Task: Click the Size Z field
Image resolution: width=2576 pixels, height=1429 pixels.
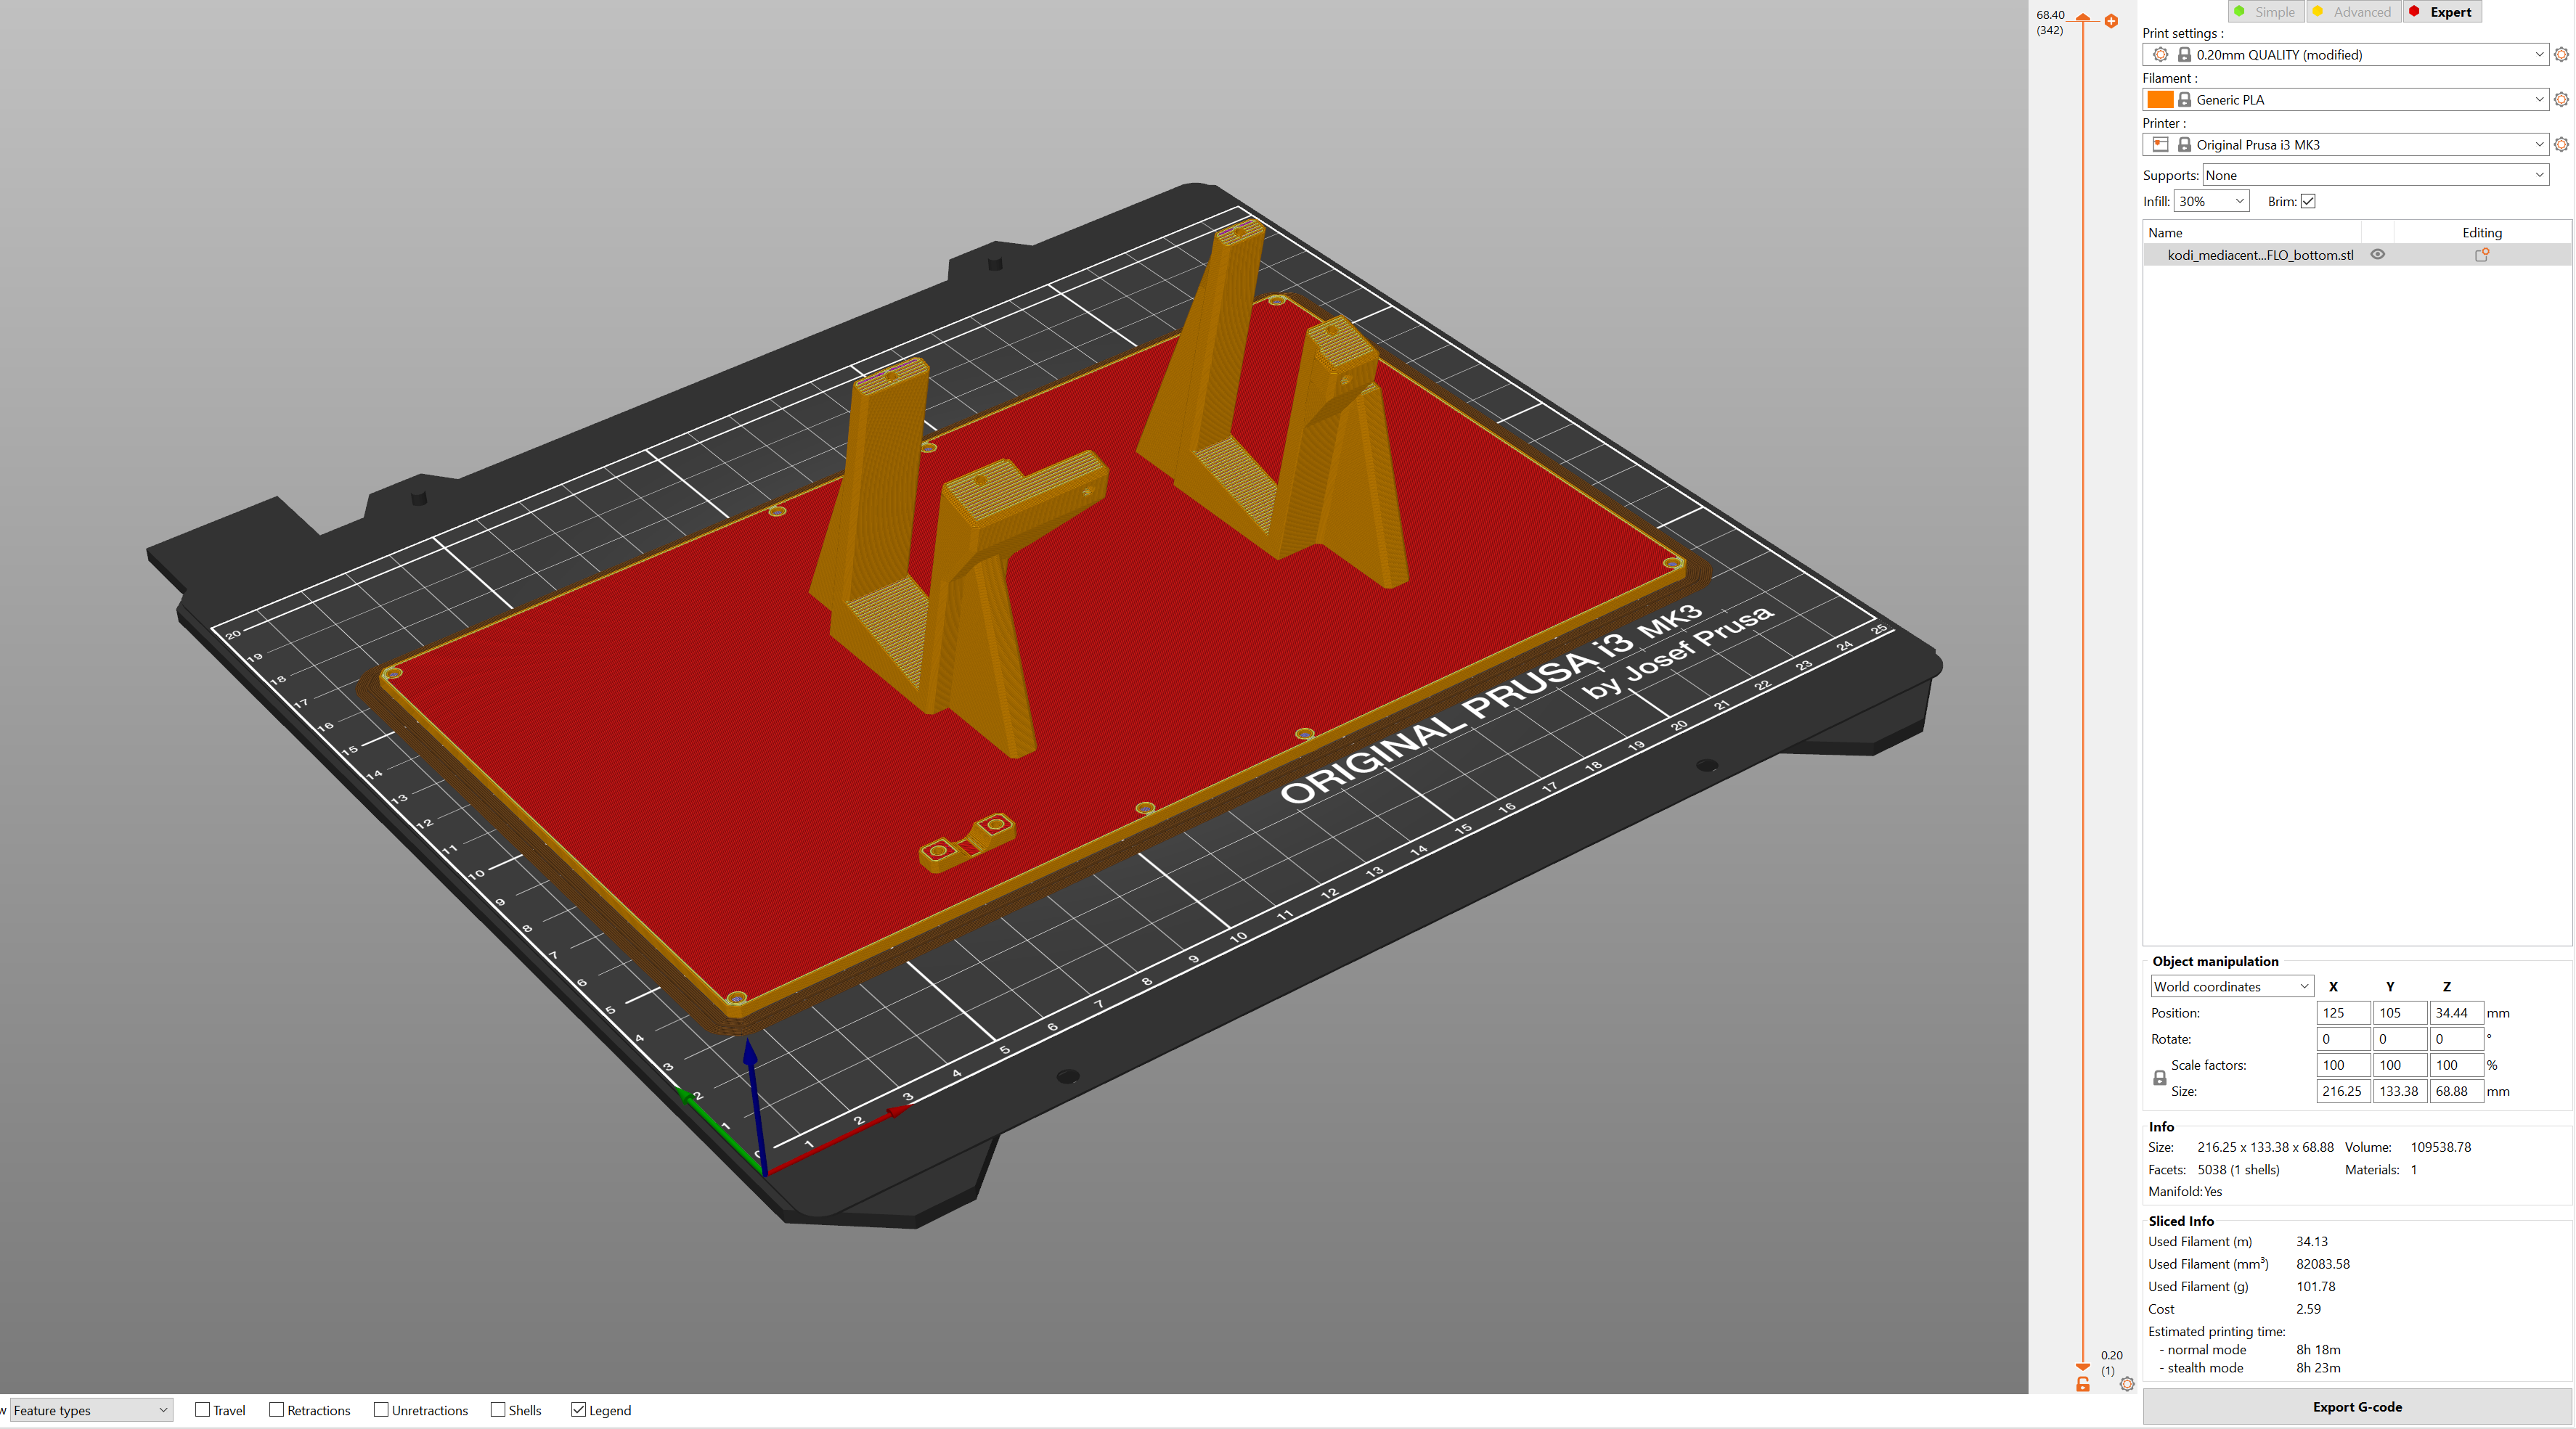Action: tap(2456, 1092)
